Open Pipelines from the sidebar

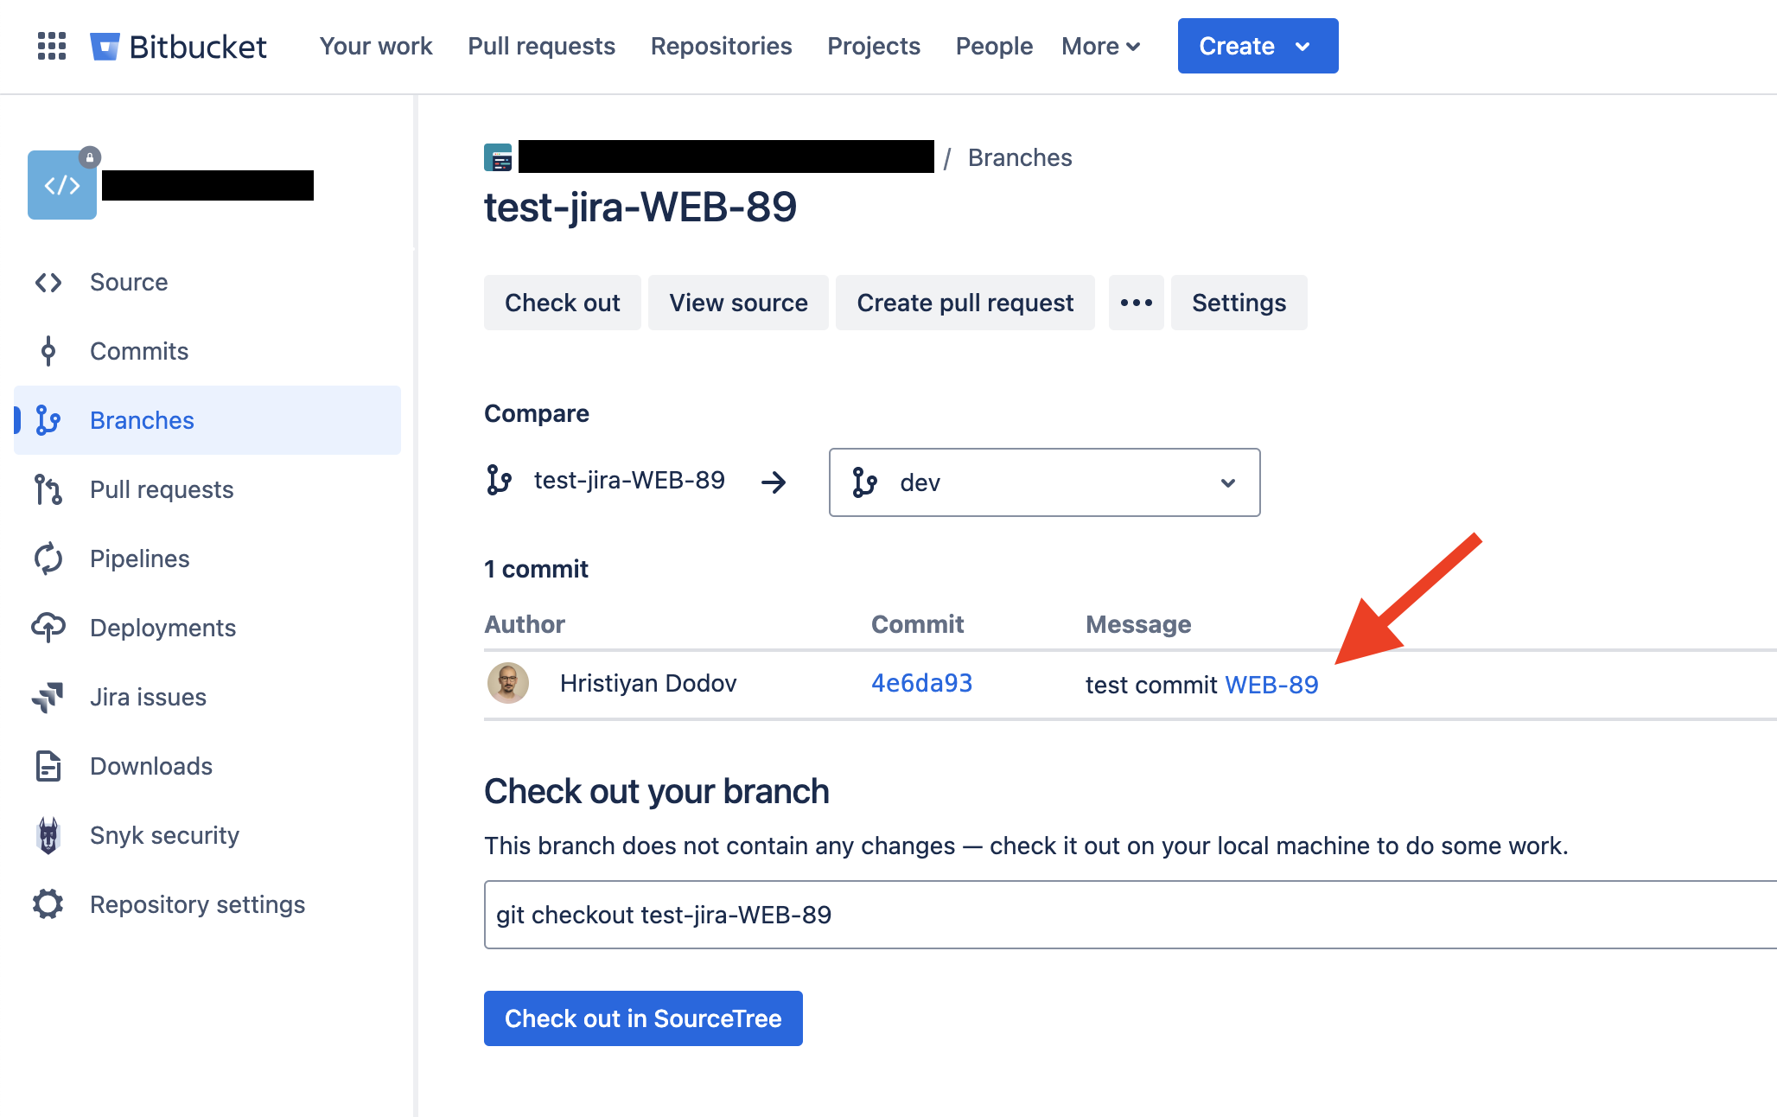coord(138,558)
